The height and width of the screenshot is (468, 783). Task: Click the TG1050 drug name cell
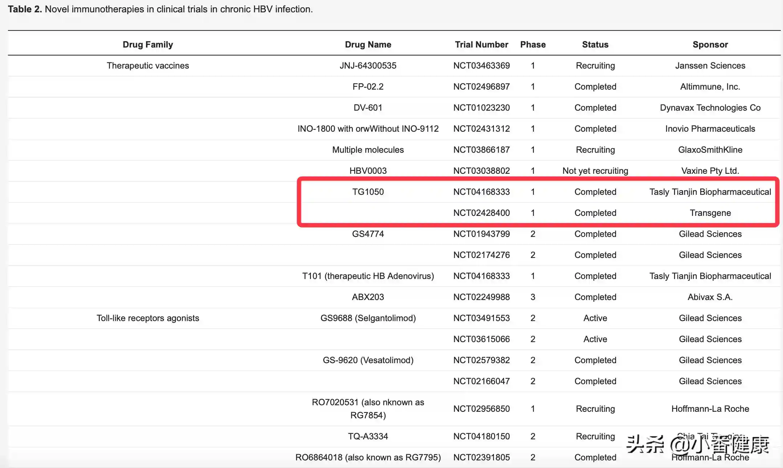(368, 192)
